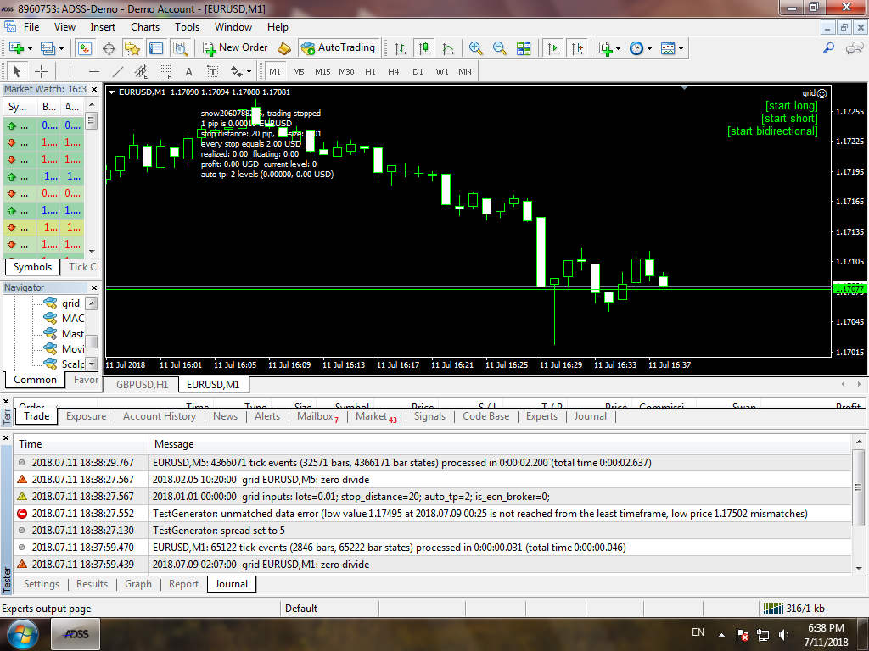Open the Tester Report tab

(x=183, y=584)
